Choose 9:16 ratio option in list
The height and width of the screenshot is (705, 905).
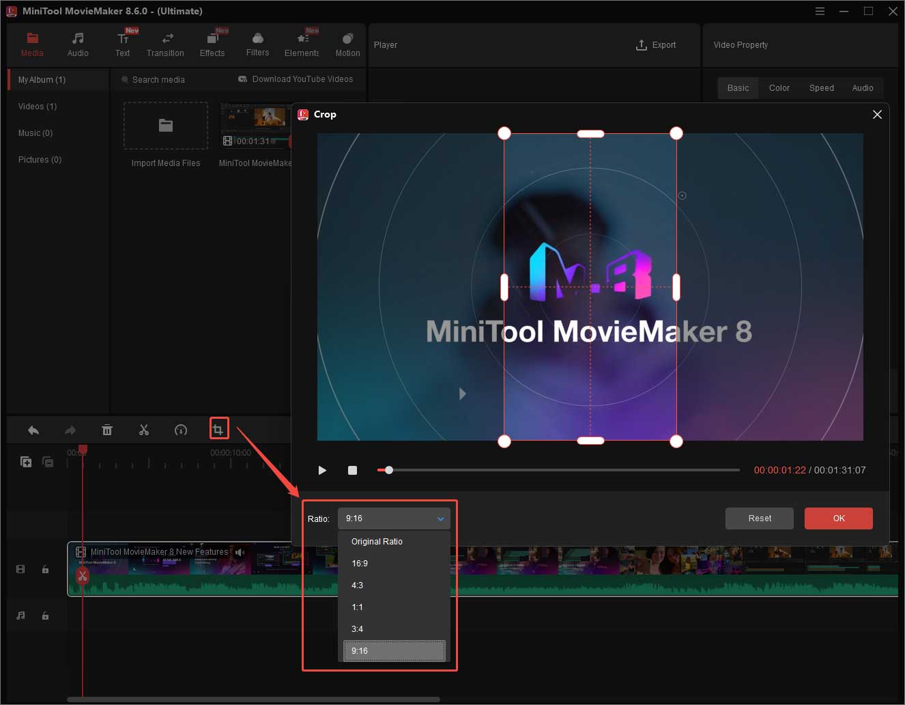pos(394,650)
